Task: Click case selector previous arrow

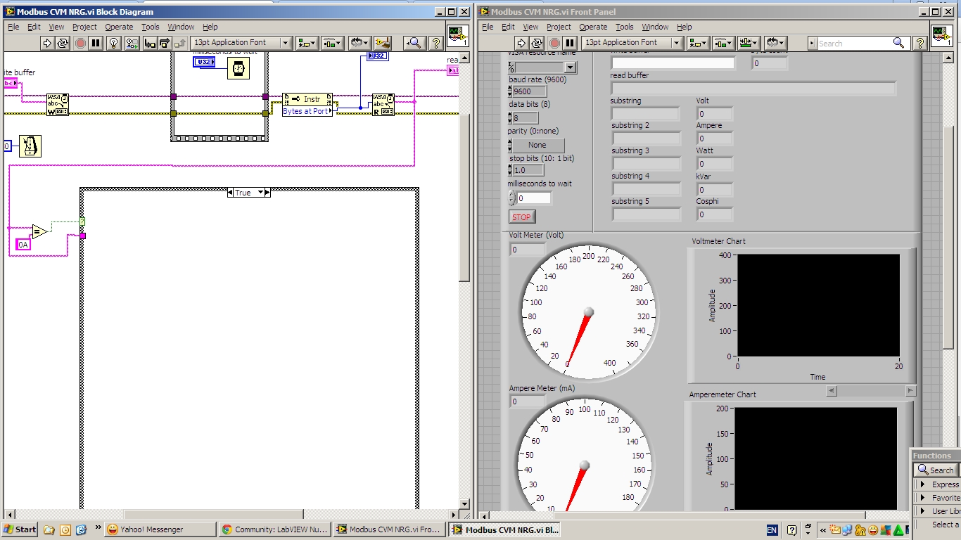Action: 231,193
